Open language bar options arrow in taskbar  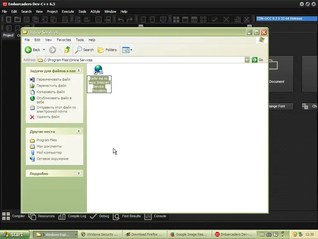point(283,236)
